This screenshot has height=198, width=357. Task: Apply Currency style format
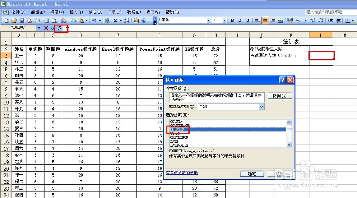(x=290, y=20)
